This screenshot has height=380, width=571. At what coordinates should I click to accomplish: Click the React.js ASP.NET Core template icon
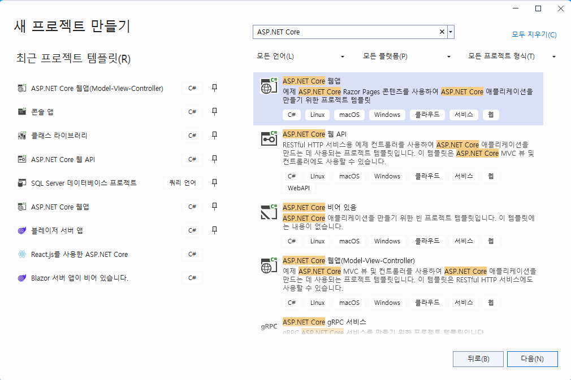coord(22,254)
